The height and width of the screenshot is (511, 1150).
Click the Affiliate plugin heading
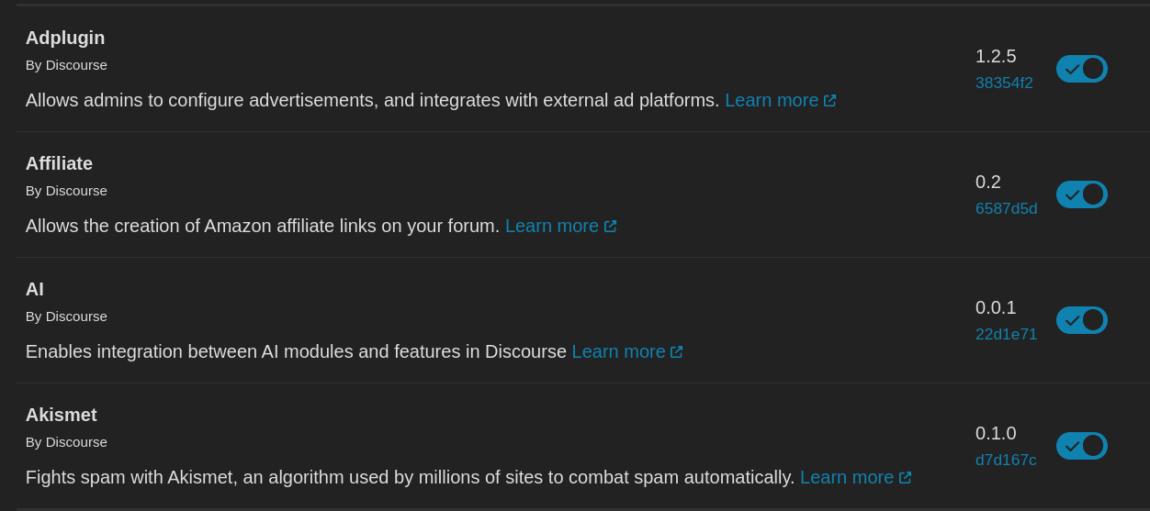[59, 164]
